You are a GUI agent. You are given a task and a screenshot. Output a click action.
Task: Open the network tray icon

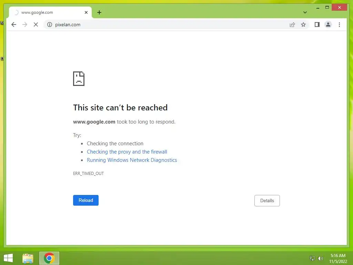[x=312, y=258]
